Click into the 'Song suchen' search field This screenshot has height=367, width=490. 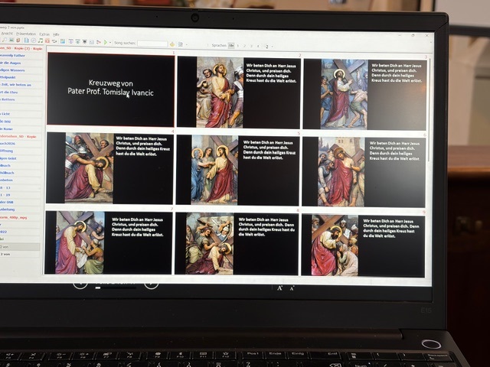click(152, 44)
